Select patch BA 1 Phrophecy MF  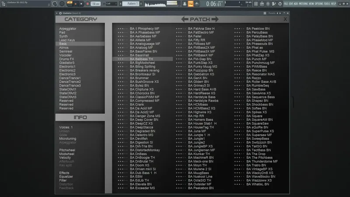(x=144, y=28)
